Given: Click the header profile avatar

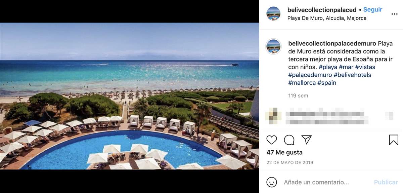Looking at the screenshot, I should click(273, 14).
